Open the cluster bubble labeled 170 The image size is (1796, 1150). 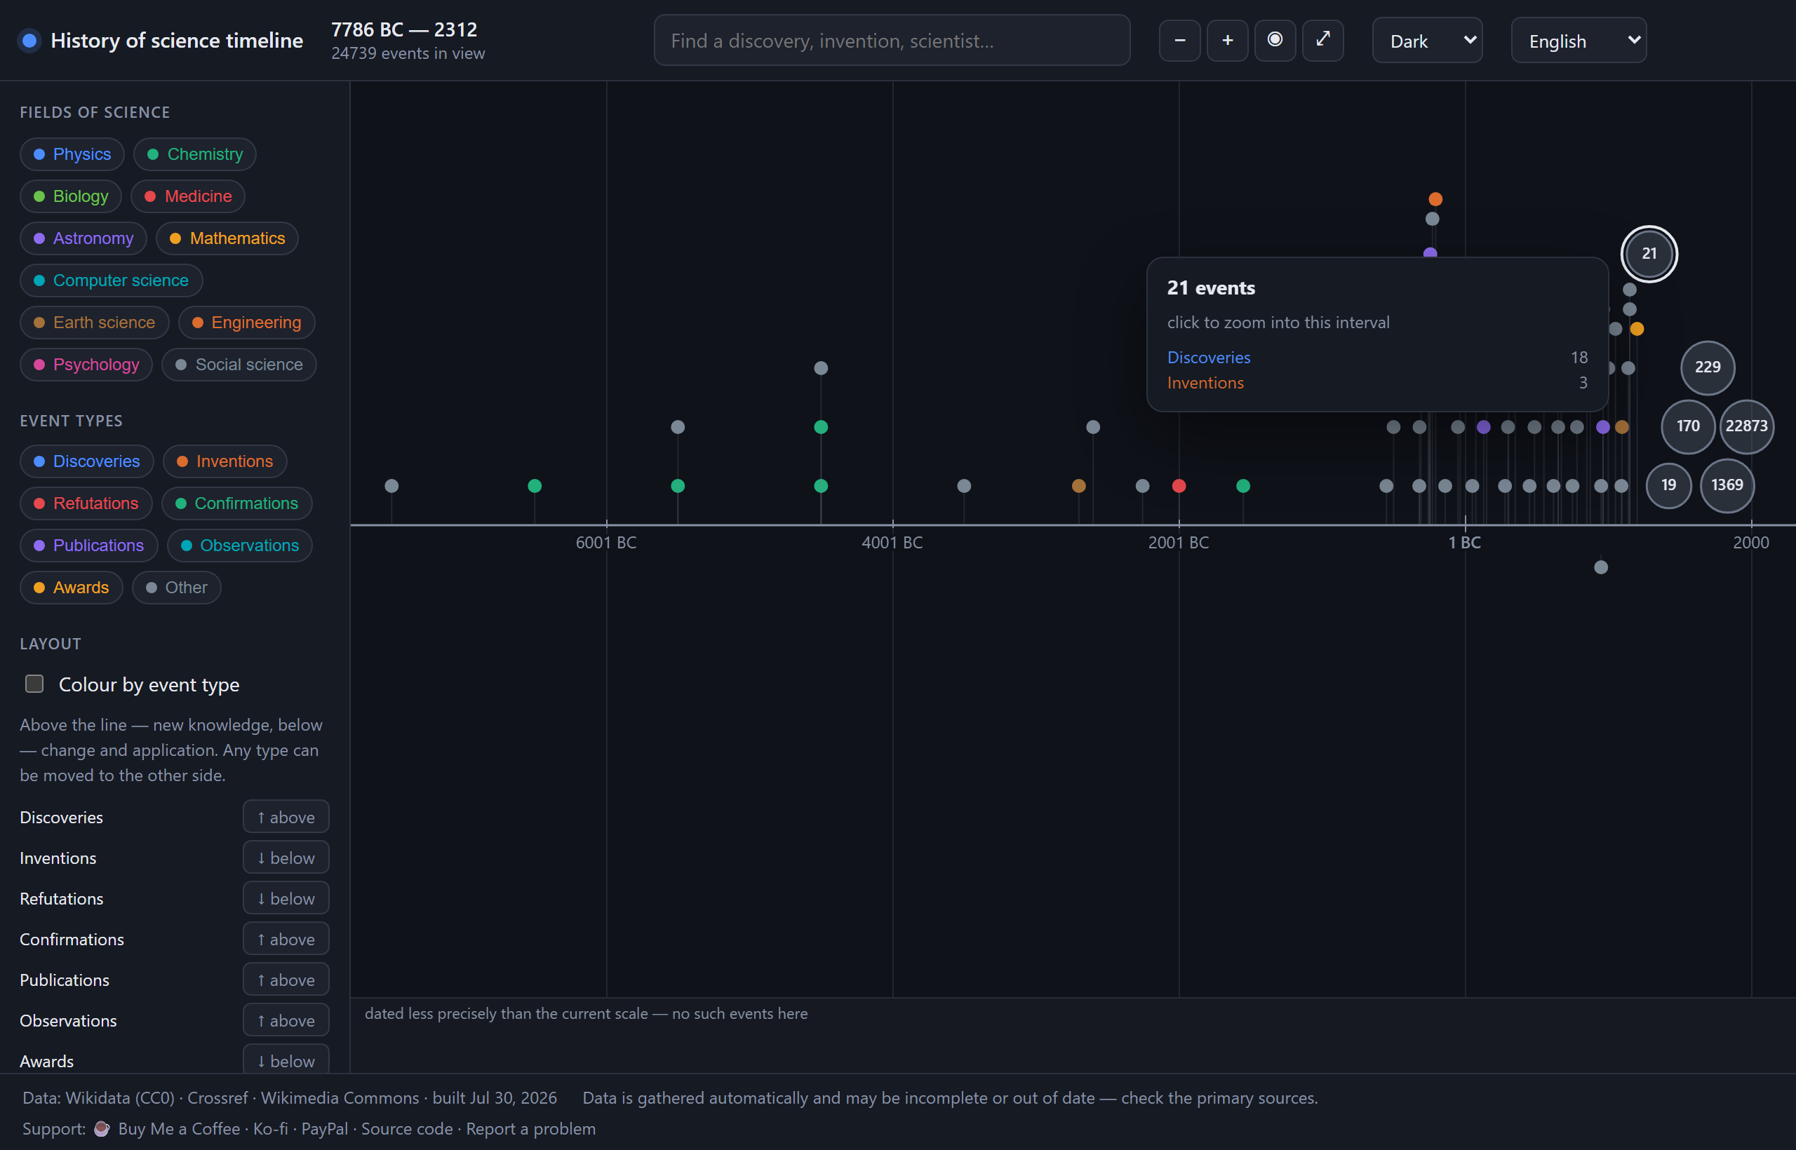coord(1688,426)
